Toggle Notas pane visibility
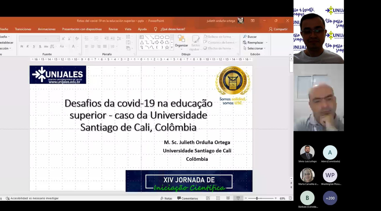The height and width of the screenshot is (211, 381). [x=166, y=198]
